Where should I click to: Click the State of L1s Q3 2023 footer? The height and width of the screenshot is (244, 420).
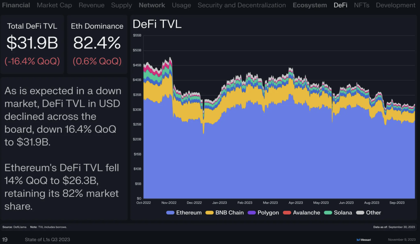click(x=48, y=240)
